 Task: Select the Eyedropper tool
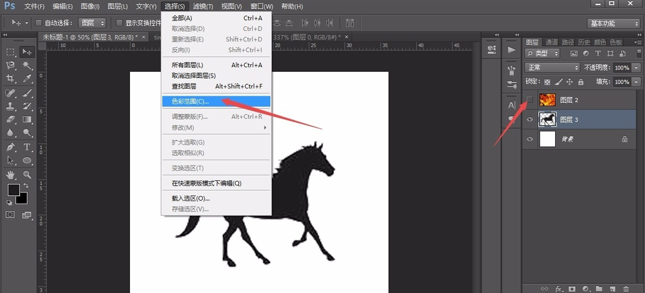[27, 78]
